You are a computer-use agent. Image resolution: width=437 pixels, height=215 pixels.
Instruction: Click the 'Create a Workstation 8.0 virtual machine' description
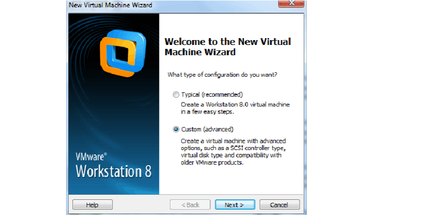[235, 108]
